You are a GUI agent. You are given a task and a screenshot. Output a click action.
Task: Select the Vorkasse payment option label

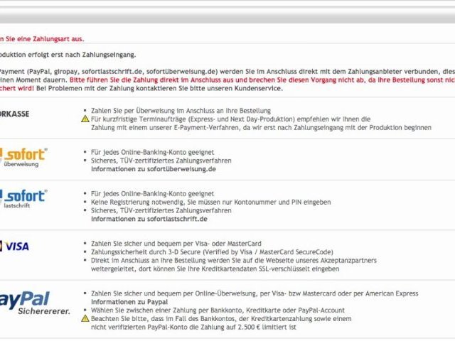point(15,114)
